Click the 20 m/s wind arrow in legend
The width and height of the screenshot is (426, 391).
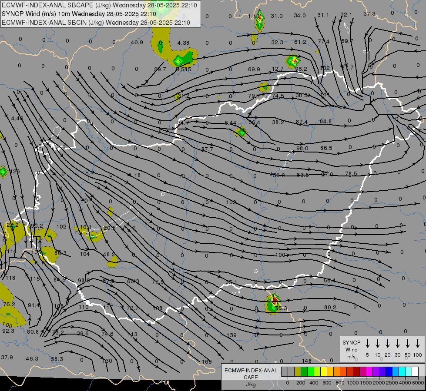[x=387, y=344]
